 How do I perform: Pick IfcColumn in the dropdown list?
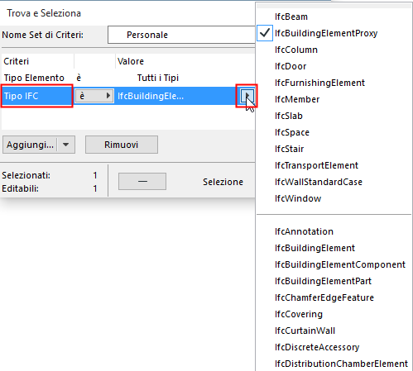click(334, 50)
